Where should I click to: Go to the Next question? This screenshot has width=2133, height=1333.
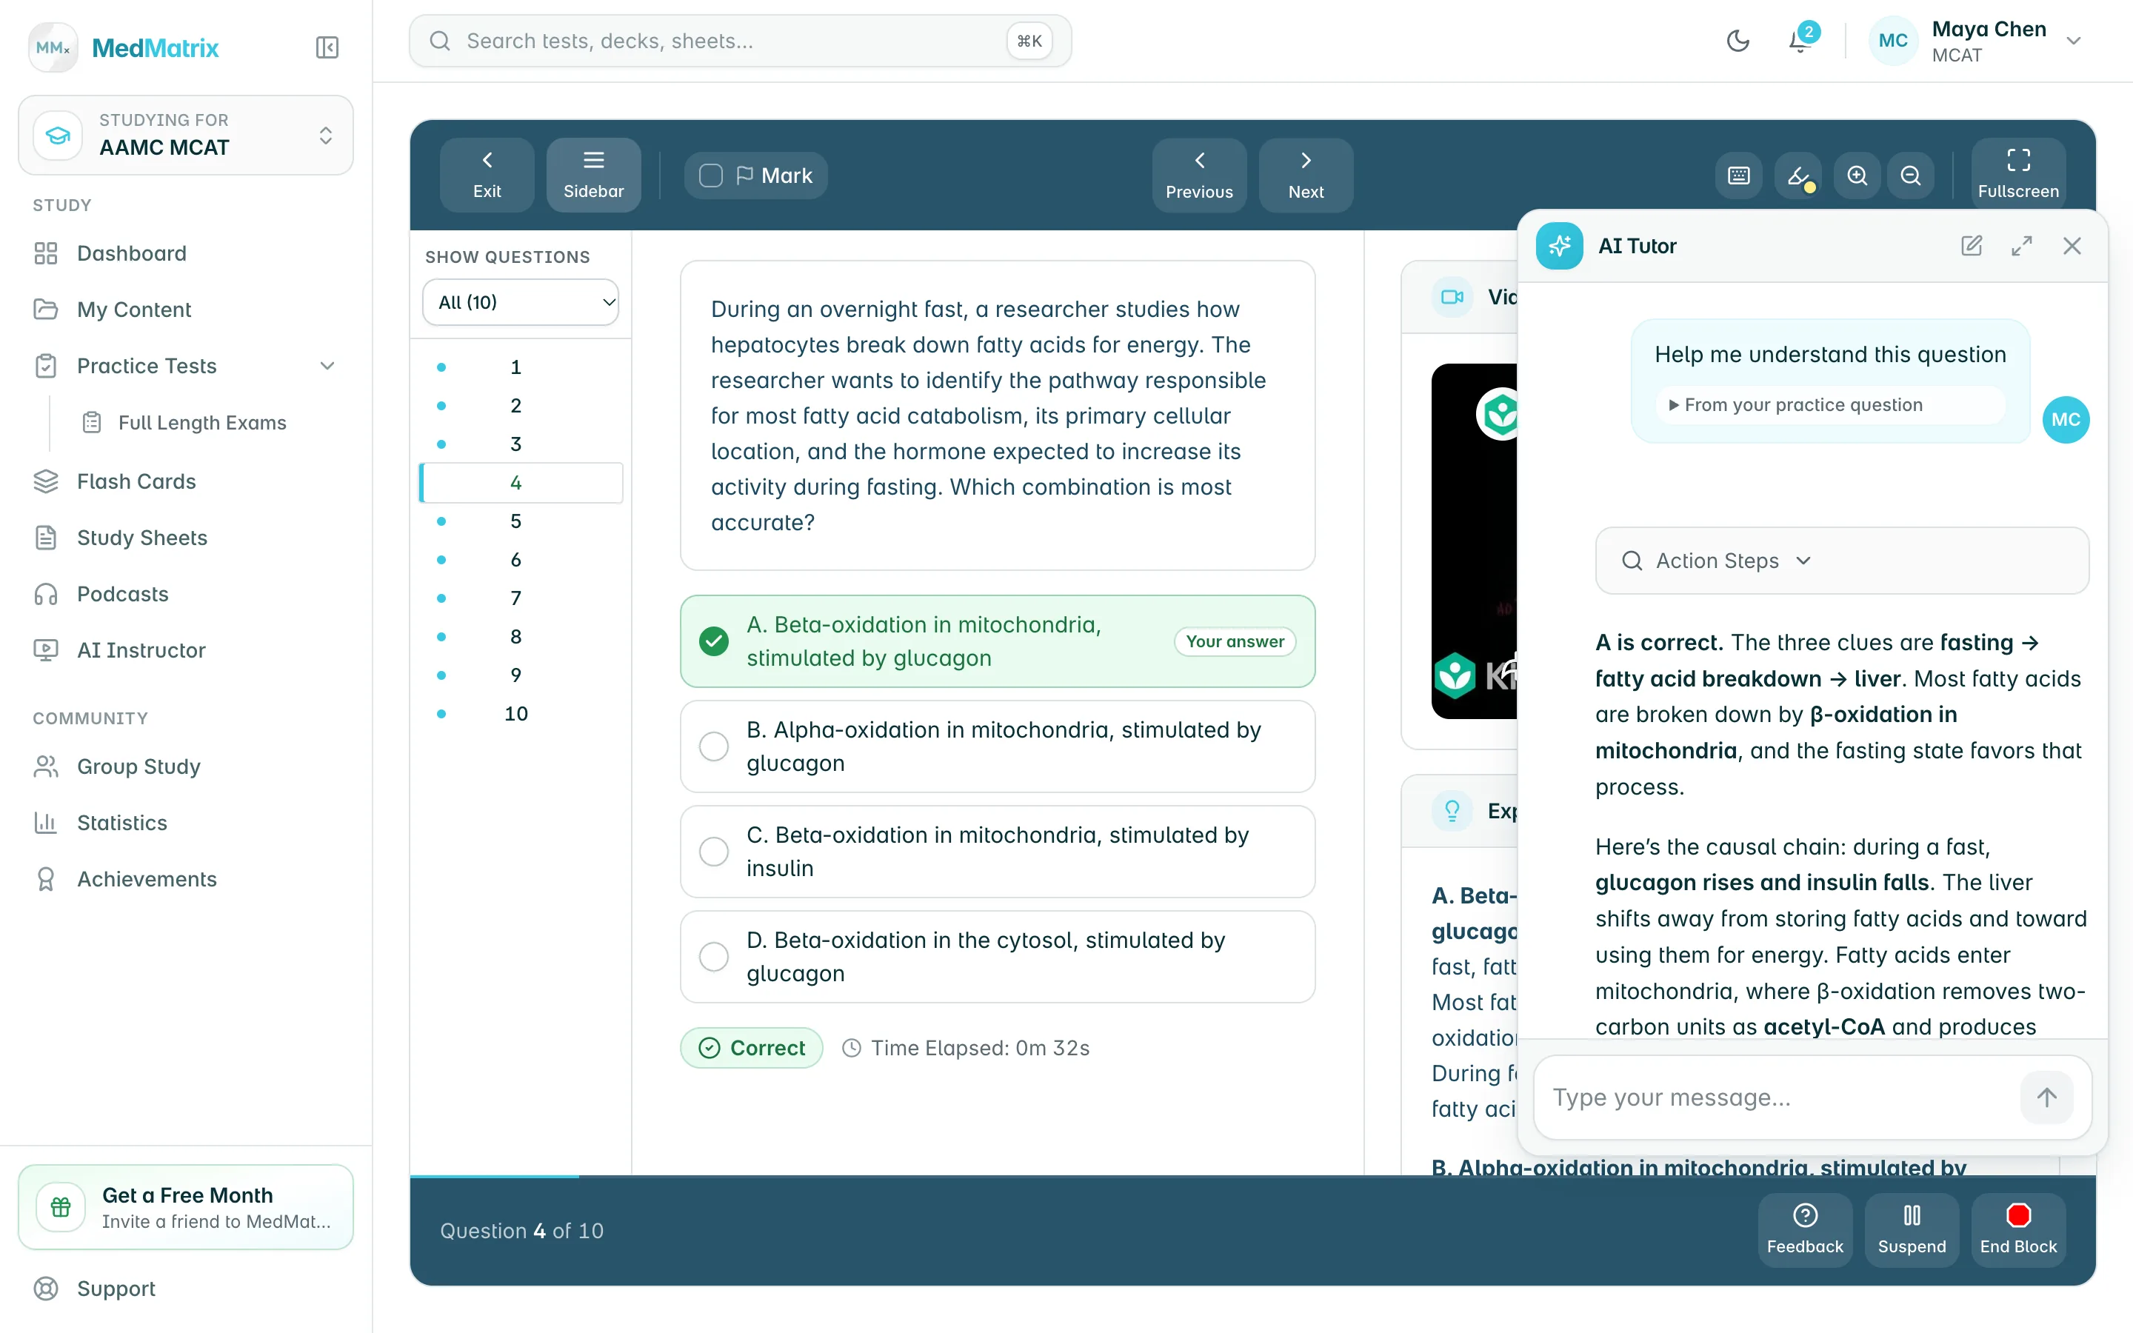1306,176
